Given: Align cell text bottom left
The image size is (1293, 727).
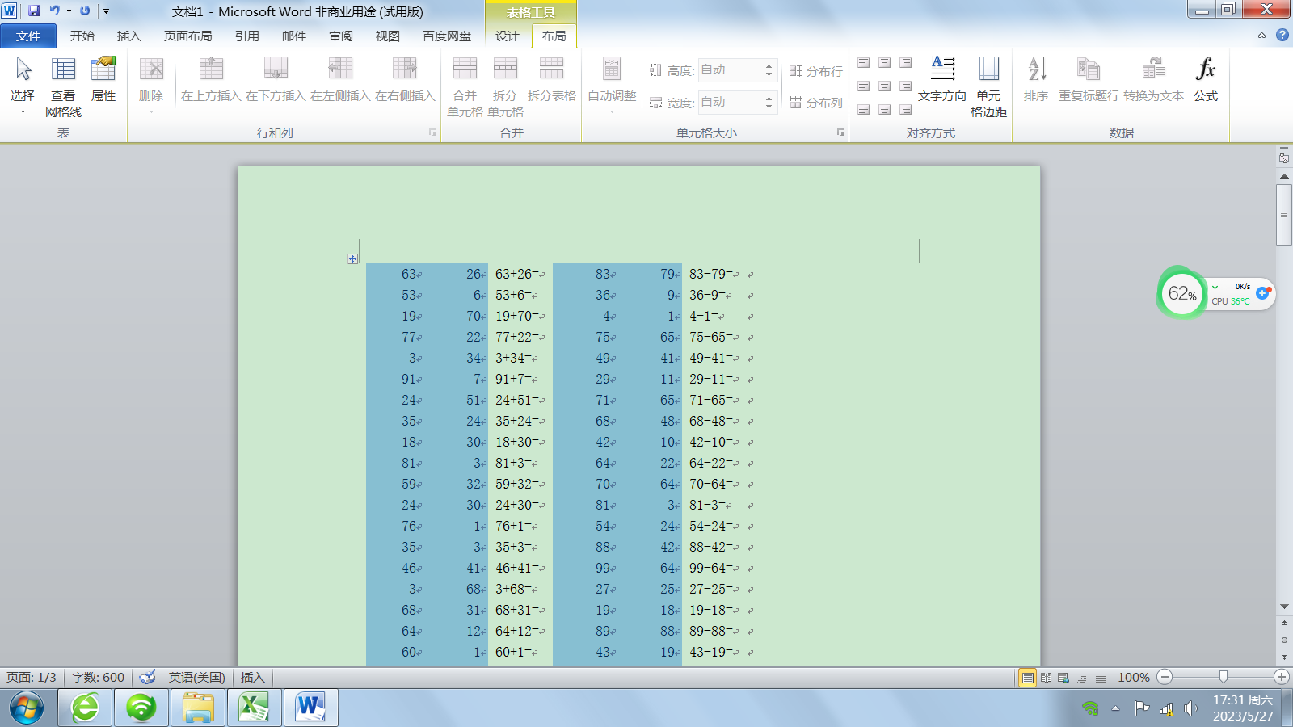Looking at the screenshot, I should [864, 109].
